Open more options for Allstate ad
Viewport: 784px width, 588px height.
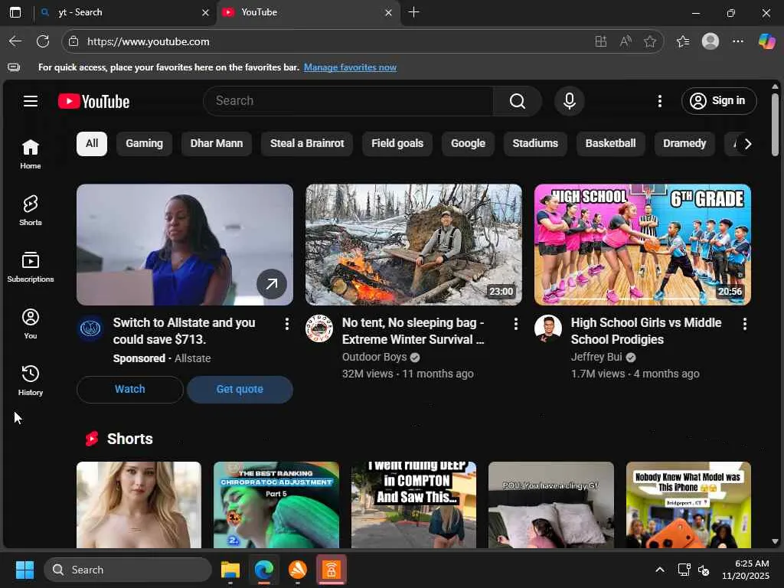click(286, 324)
